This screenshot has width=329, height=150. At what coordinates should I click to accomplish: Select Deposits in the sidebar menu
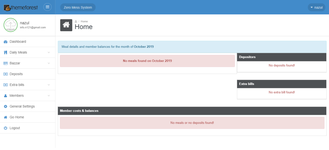16,74
